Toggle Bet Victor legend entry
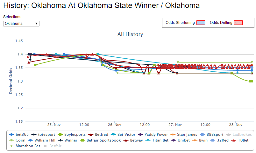Viewport: 256px width, 153px height. 123,135
